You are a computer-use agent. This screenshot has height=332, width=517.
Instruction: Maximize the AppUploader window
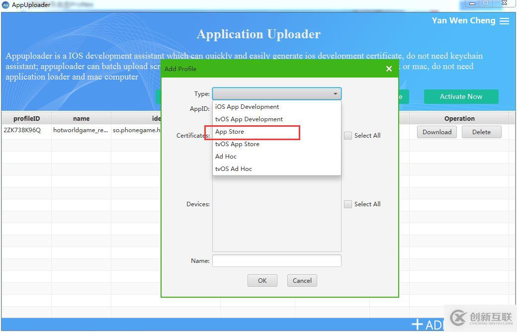click(x=485, y=3)
